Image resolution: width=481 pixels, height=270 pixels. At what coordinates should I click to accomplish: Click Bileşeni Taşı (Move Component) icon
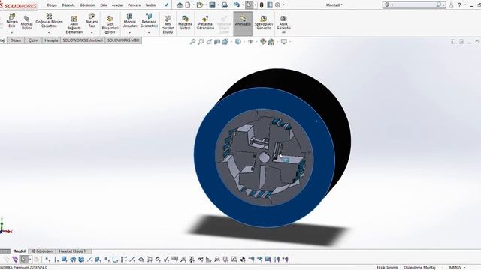tap(92, 16)
